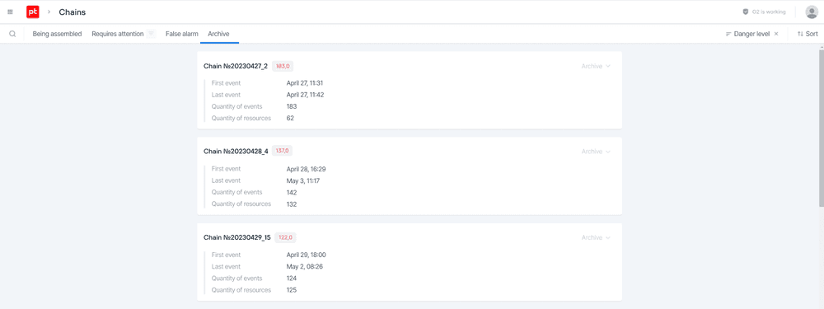Screen dimensions: 824x309
Task: Open the Danger level filter
Action: pyautogui.click(x=747, y=34)
